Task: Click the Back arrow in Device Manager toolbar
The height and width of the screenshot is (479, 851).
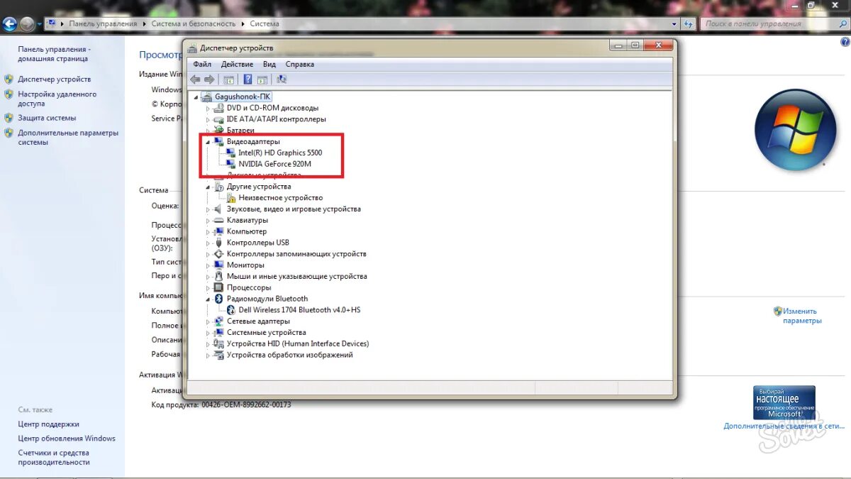Action: pyautogui.click(x=195, y=79)
